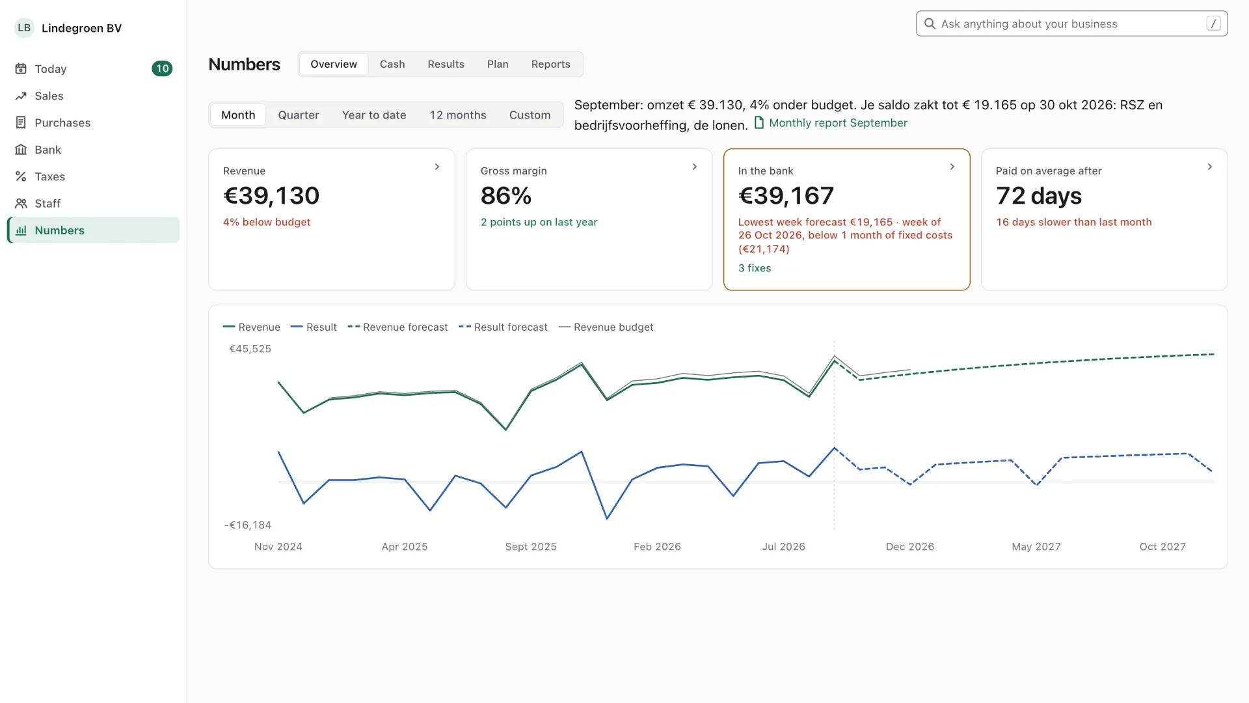Click the 86% gross margin value
The width and height of the screenshot is (1249, 703).
(506, 196)
